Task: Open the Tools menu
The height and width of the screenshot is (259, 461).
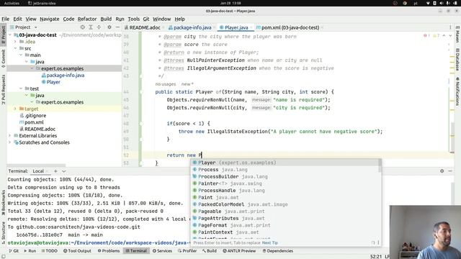Action: point(134,19)
